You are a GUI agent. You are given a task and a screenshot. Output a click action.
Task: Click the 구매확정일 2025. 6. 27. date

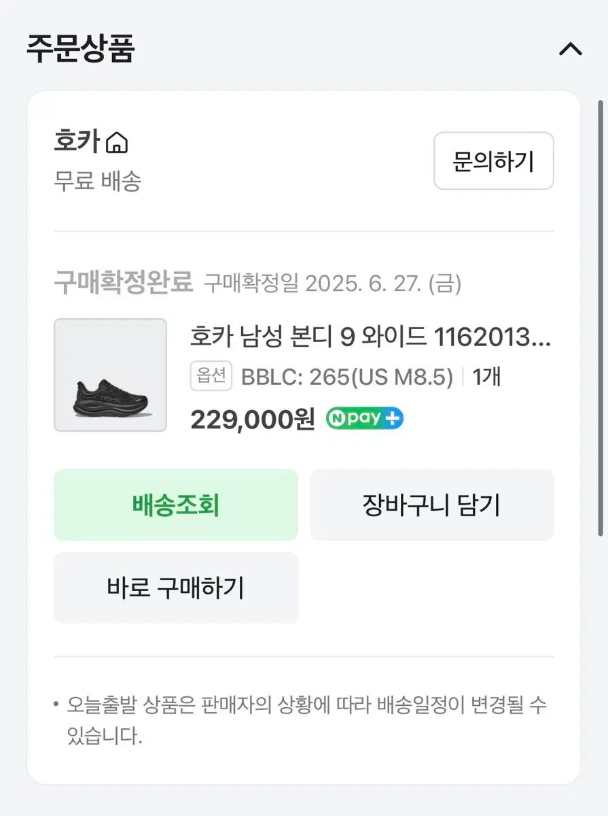[x=332, y=284]
